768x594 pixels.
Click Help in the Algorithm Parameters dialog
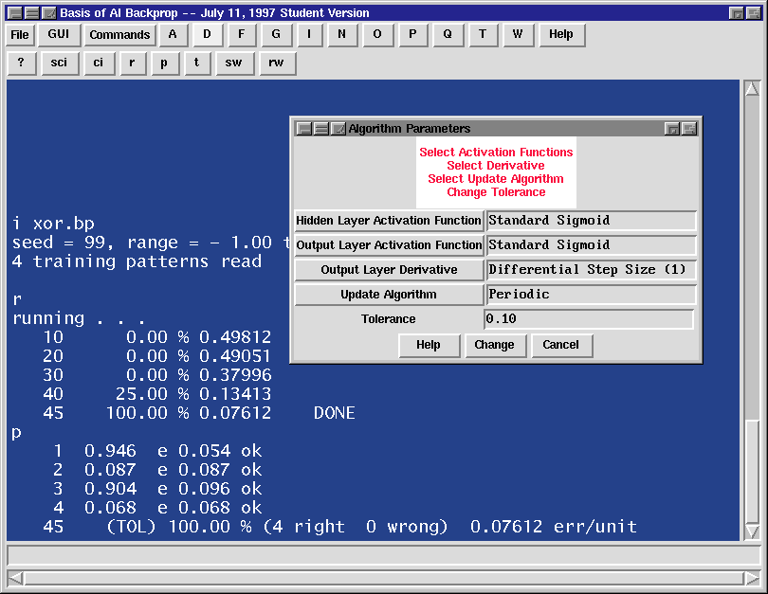[x=429, y=345]
